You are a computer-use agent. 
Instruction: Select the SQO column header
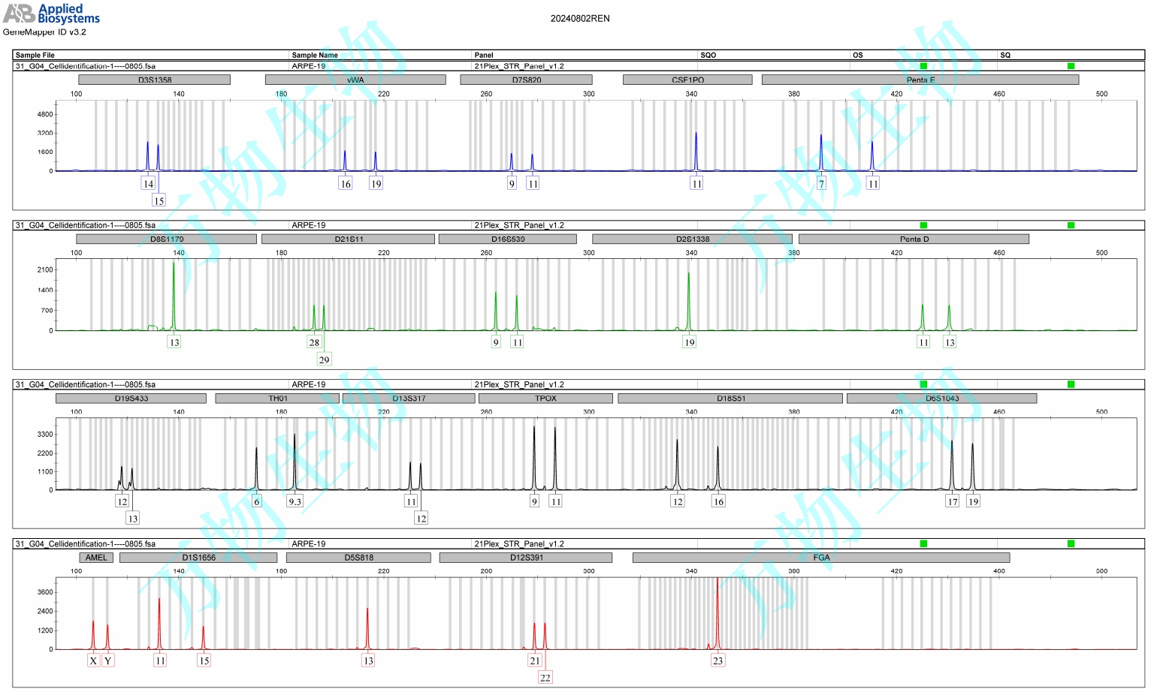point(708,55)
